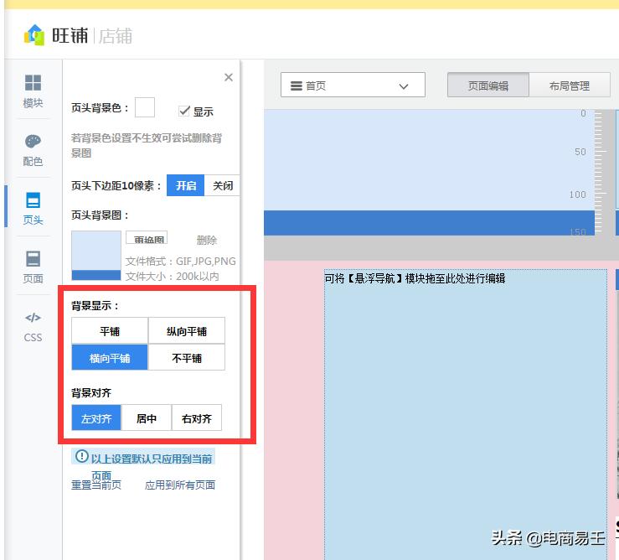The width and height of the screenshot is (619, 560).
Task: Click the 旺铺 logo icon
Action: pos(34,34)
